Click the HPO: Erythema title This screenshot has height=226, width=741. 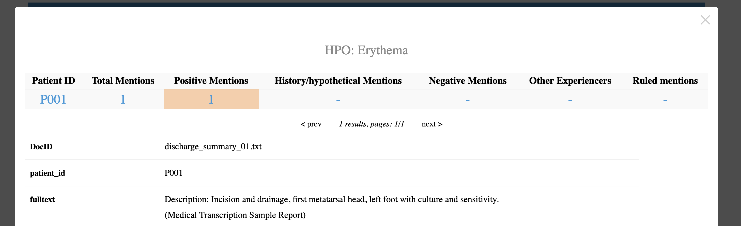click(x=366, y=50)
